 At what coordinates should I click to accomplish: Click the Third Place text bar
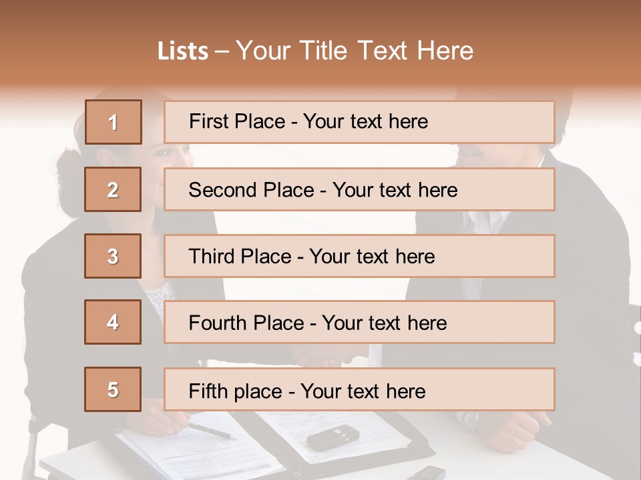click(x=359, y=256)
